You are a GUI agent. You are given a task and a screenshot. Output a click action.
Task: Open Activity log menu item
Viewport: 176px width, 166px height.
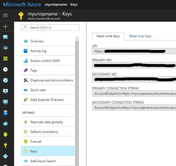pyautogui.click(x=48, y=51)
